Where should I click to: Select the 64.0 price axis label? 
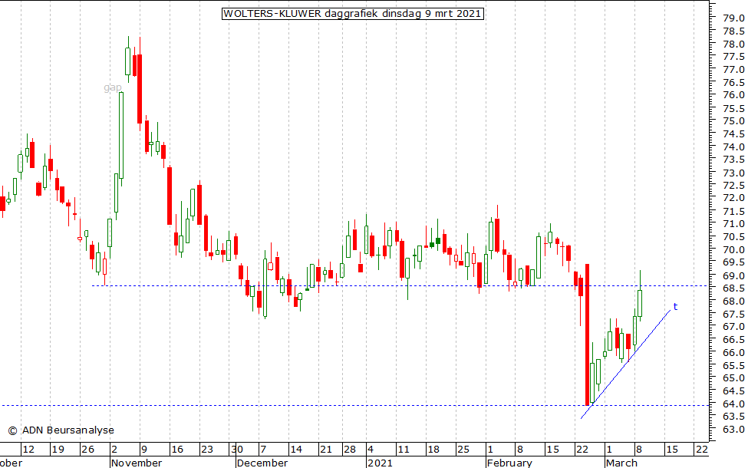point(733,404)
